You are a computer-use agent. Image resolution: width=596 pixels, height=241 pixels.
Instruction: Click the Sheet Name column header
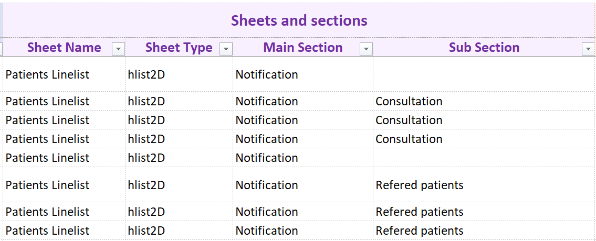64,48
